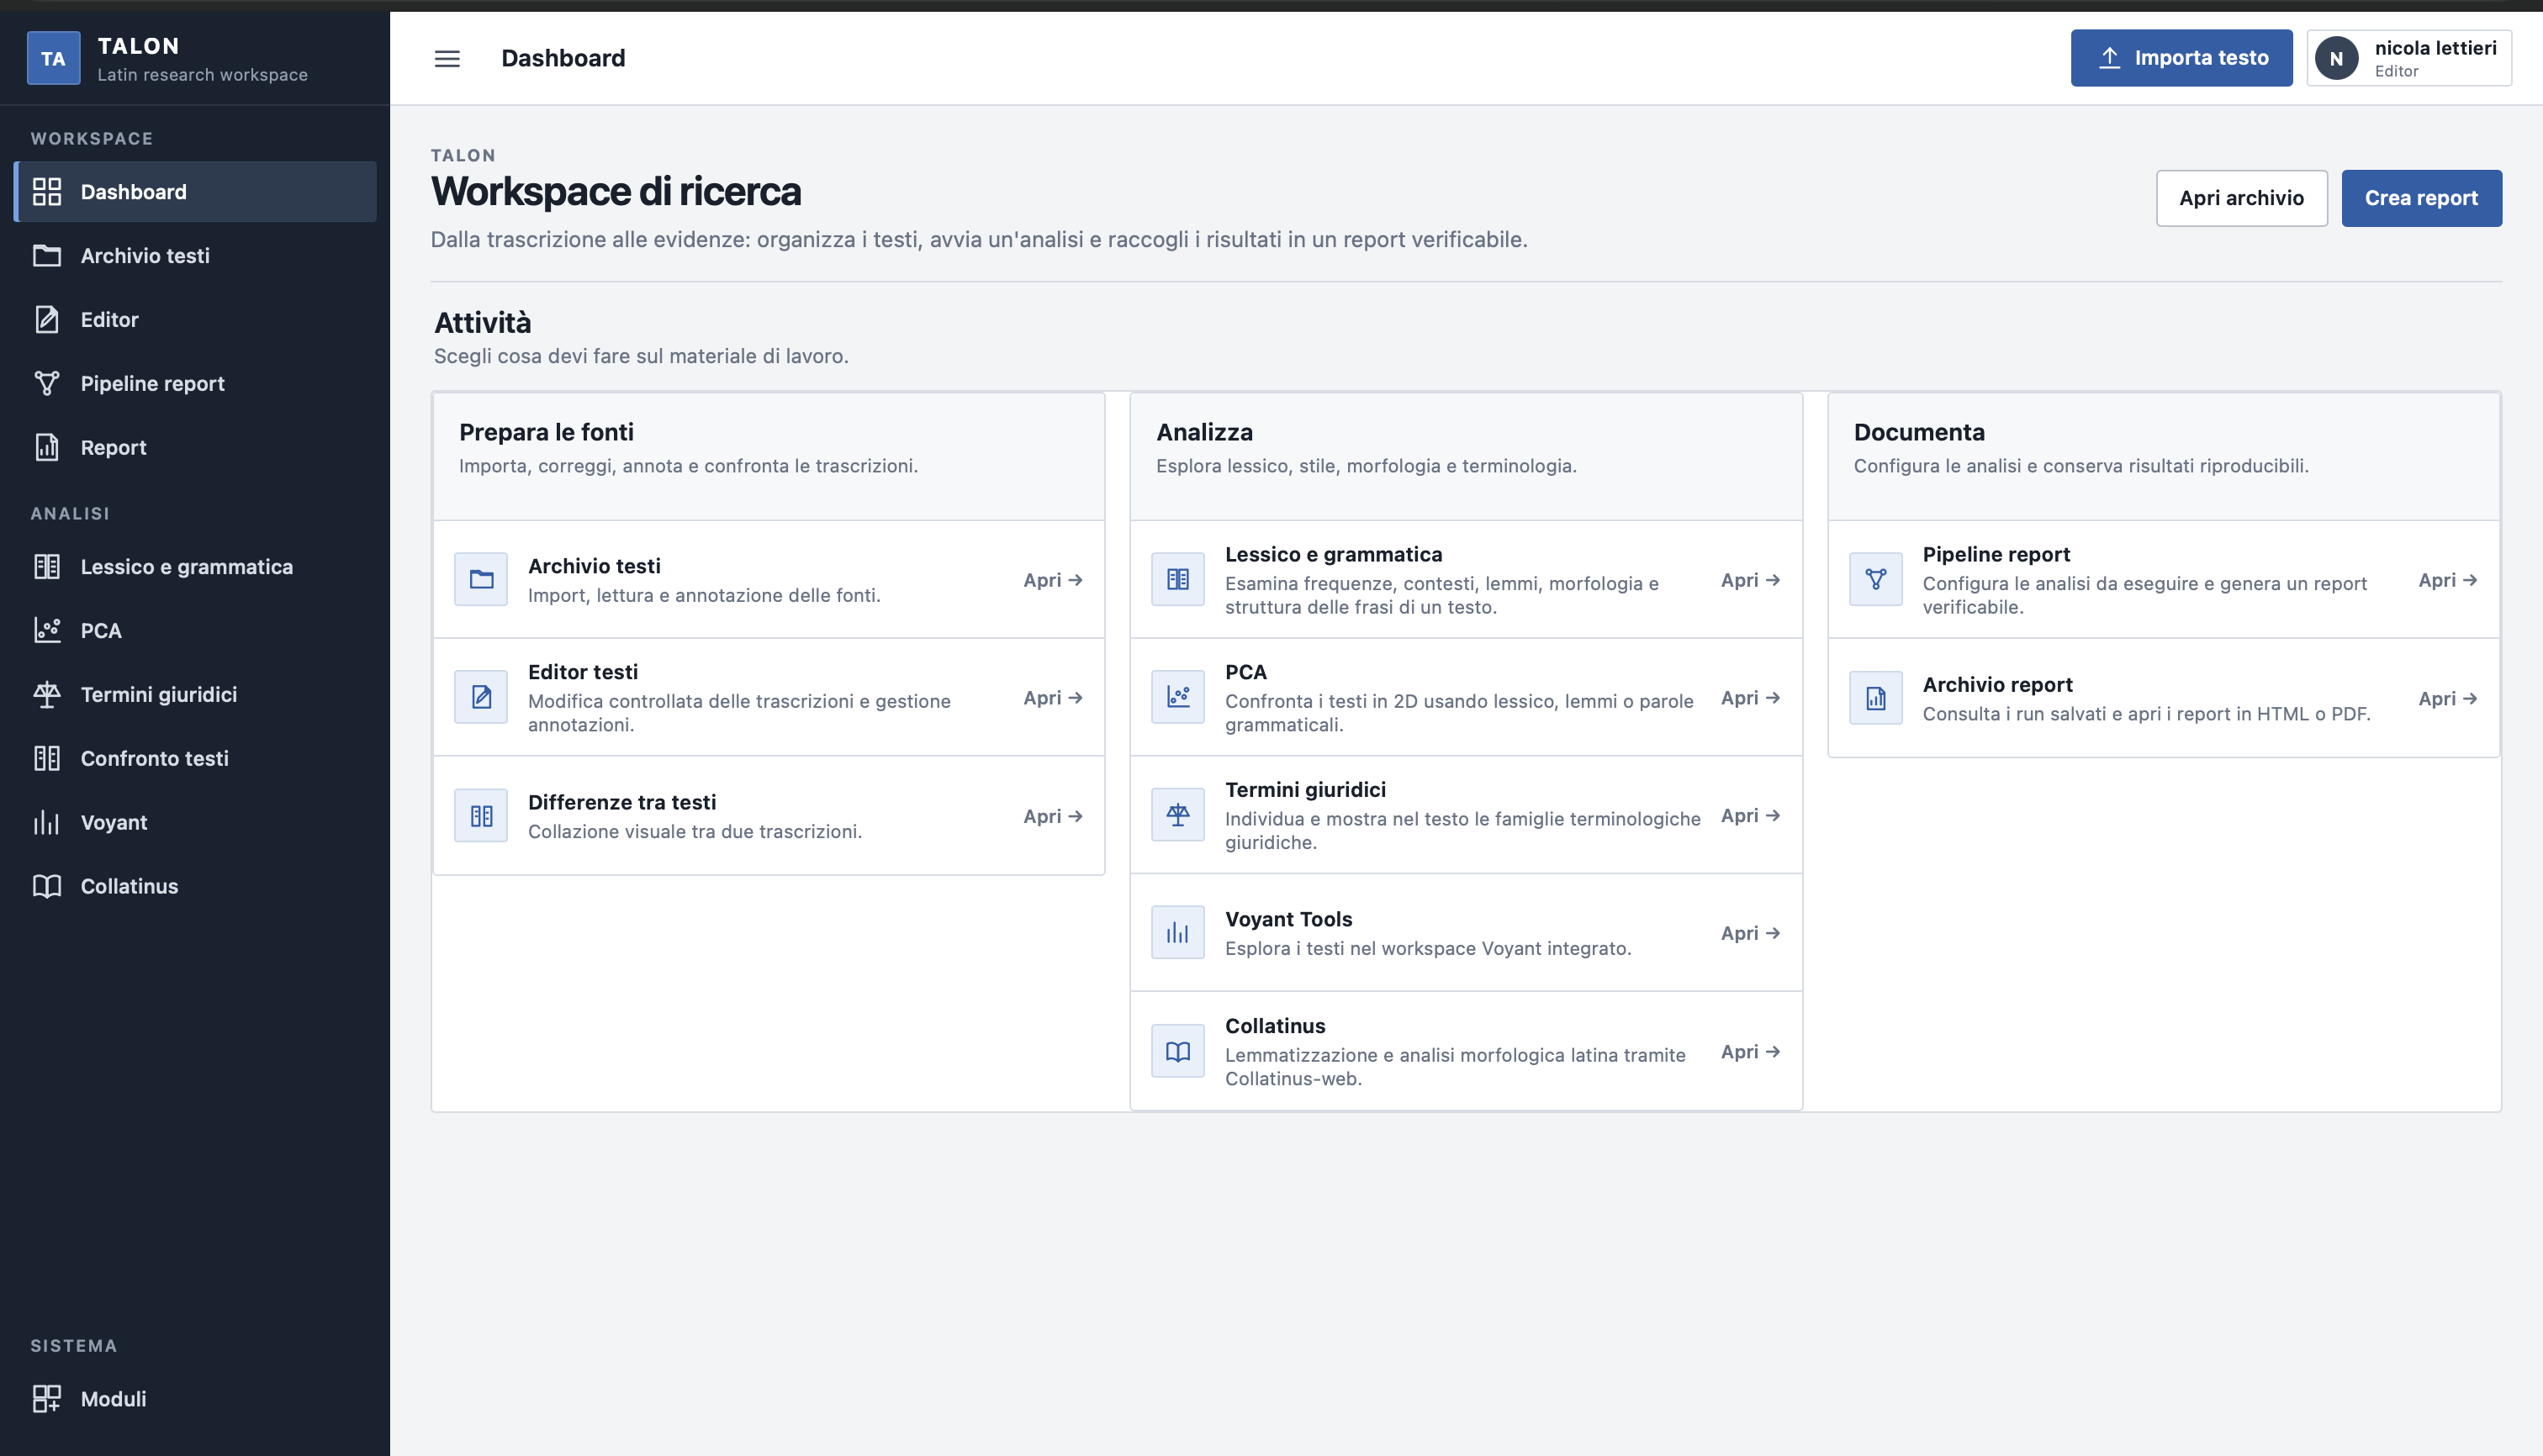
Task: Click Apri link for Pipeline report card
Action: [x=2447, y=580]
